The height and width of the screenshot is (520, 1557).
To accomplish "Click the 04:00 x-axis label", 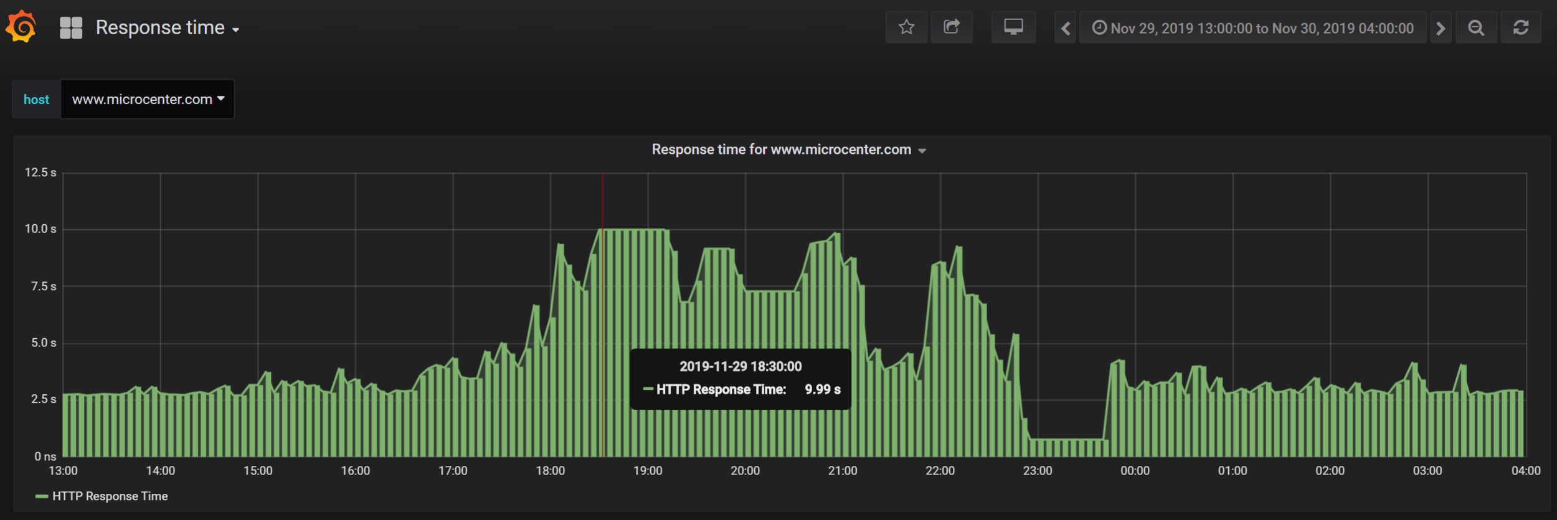I will tap(1526, 471).
